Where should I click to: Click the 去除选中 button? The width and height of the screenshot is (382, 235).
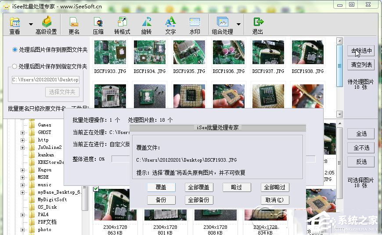(x=361, y=51)
